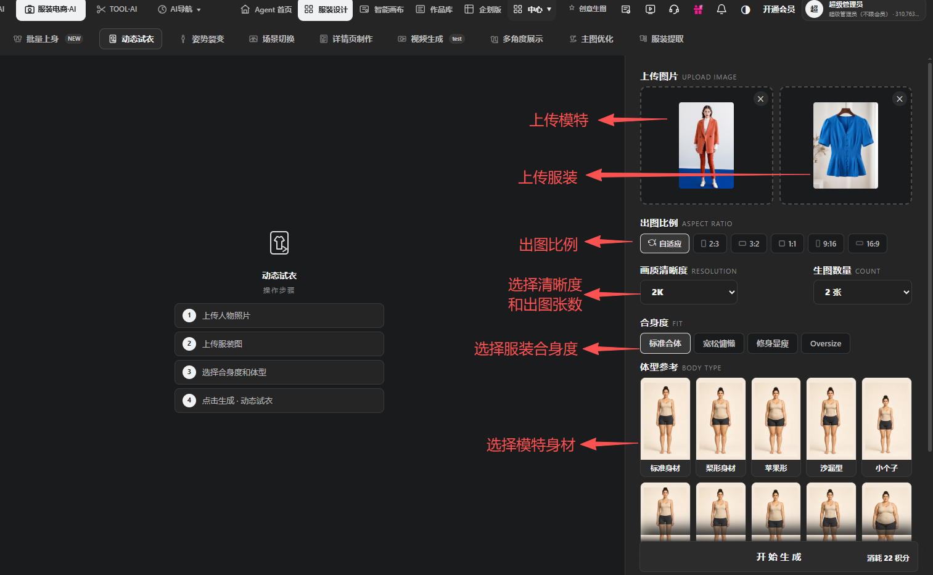
Task: Open 作品库 gallery
Action: 434,9
